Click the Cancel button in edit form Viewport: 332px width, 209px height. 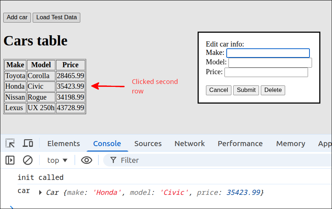click(x=218, y=90)
